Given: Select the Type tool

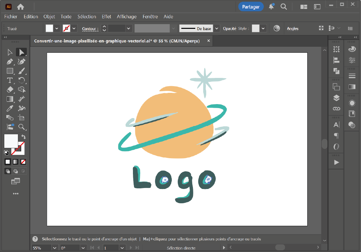Looking at the screenshot, I should [10, 80].
